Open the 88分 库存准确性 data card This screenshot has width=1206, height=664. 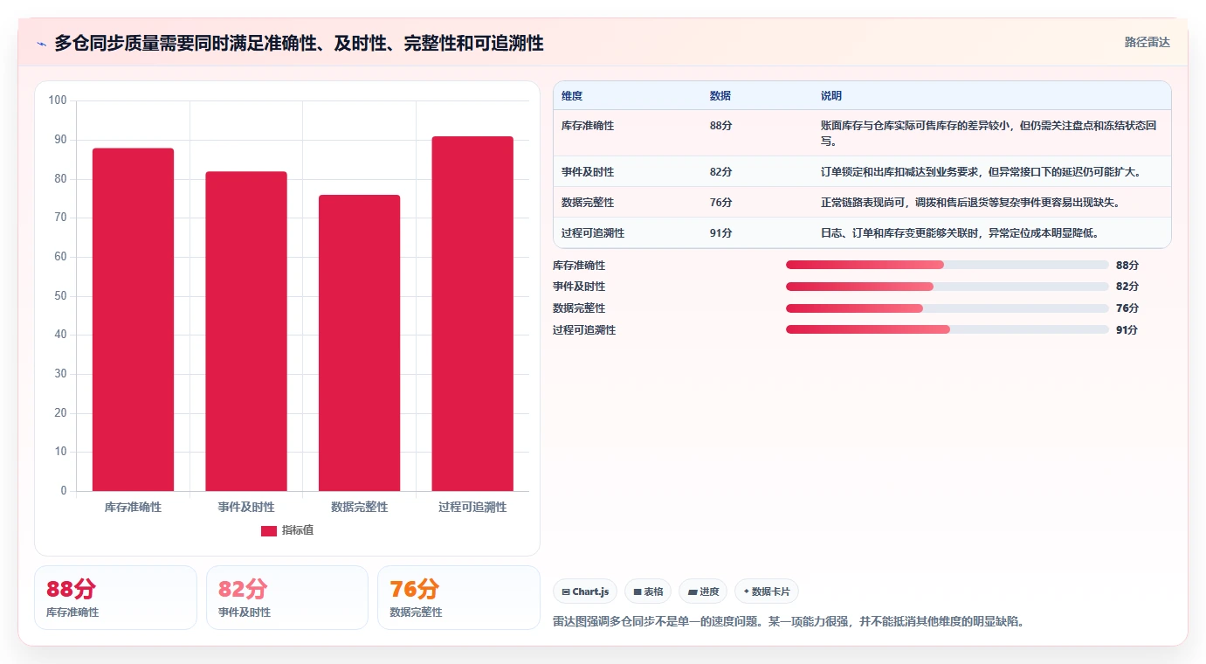coord(115,598)
